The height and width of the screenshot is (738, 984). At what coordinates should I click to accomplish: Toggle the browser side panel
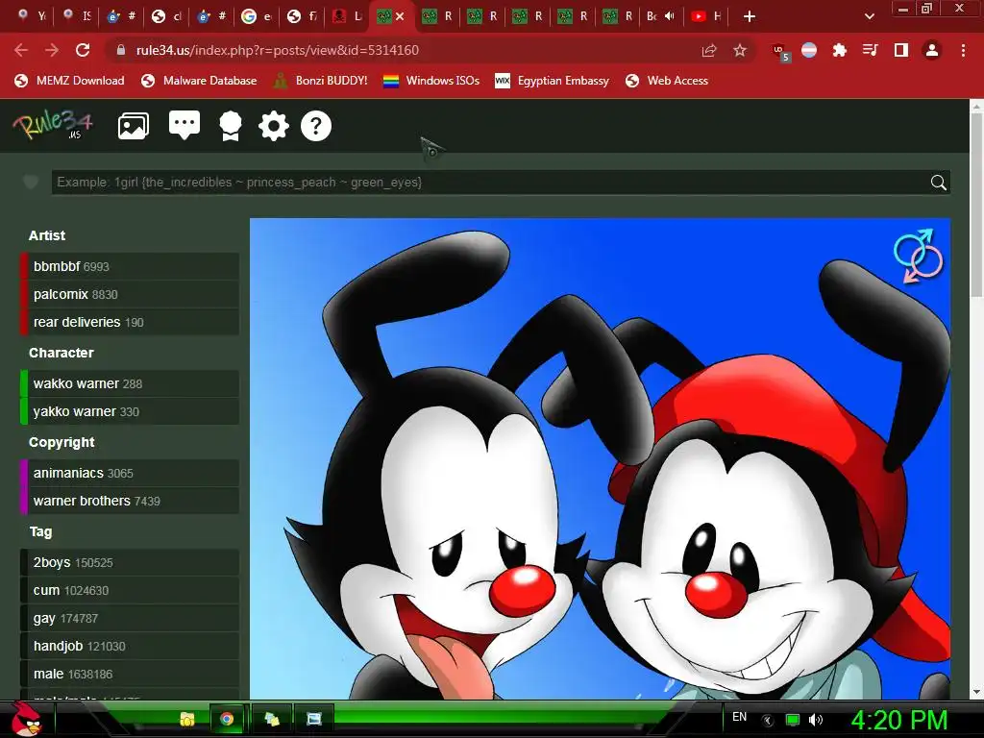[901, 50]
